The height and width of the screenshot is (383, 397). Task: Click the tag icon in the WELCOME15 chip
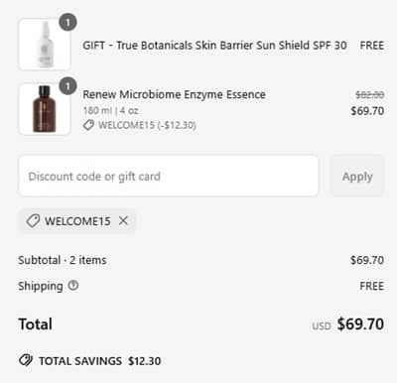(33, 221)
